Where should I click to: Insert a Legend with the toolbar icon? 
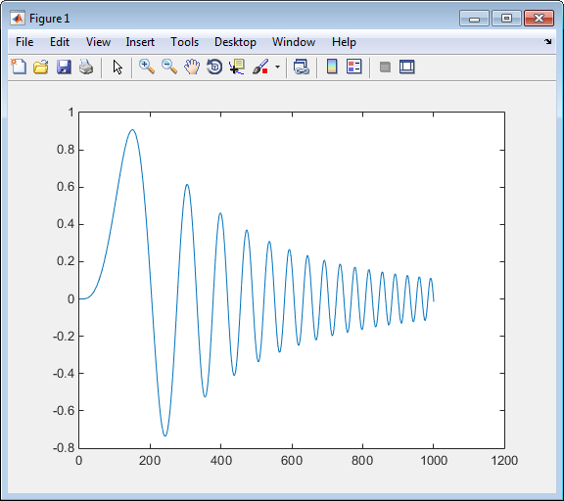[353, 67]
